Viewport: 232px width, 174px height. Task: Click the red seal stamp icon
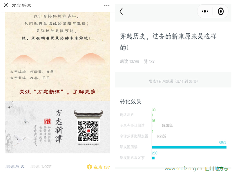pyautogui.click(x=47, y=121)
